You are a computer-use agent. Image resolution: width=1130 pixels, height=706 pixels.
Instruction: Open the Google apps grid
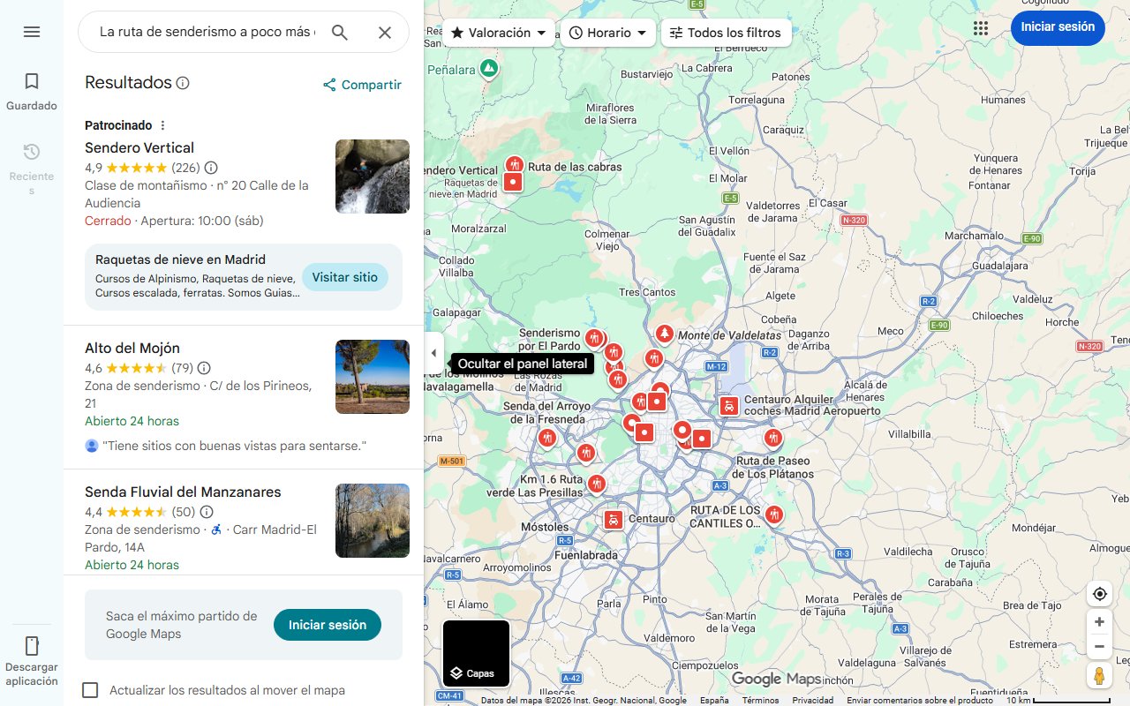(x=981, y=27)
